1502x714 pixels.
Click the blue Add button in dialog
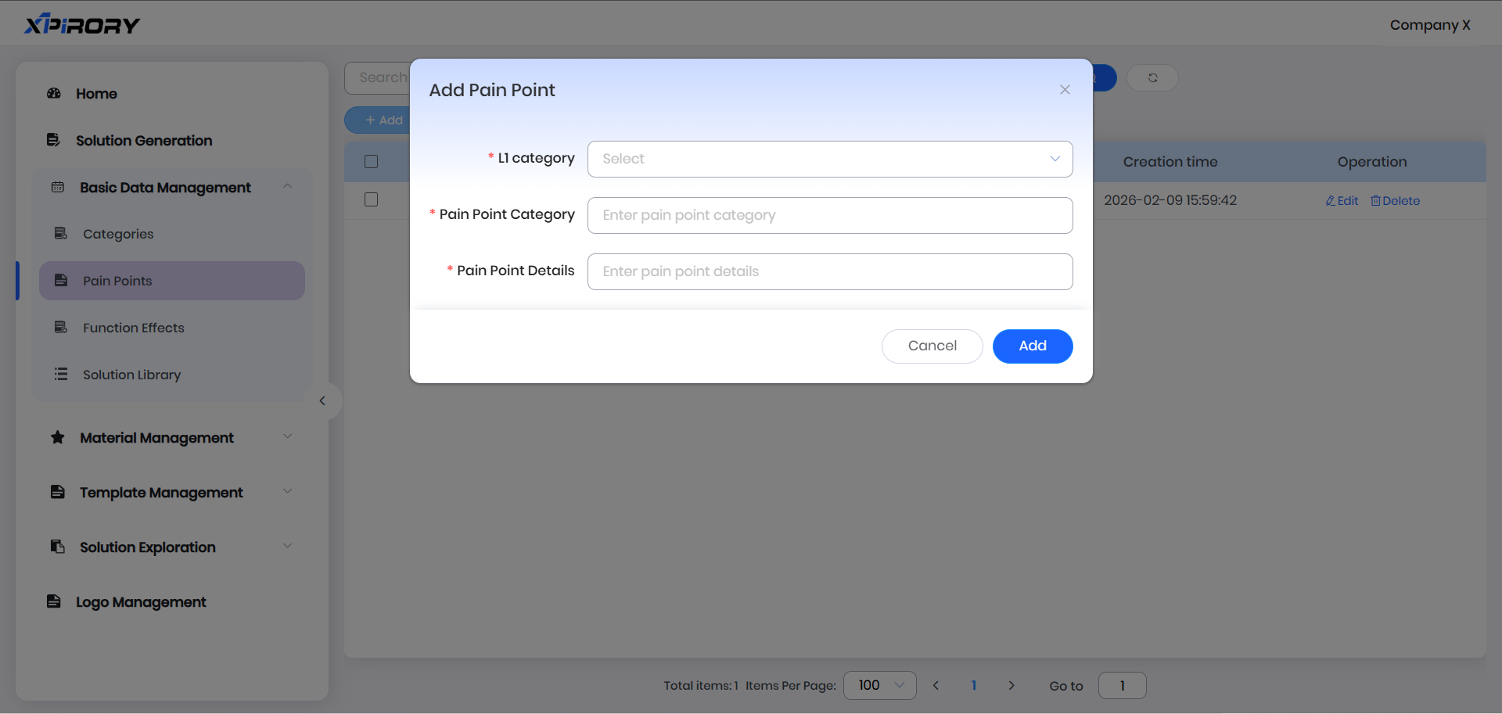click(x=1032, y=346)
